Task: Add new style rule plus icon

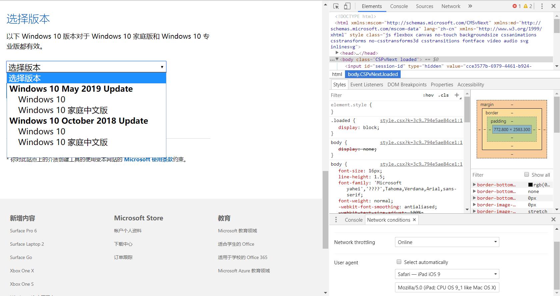Action: pyautogui.click(x=457, y=95)
